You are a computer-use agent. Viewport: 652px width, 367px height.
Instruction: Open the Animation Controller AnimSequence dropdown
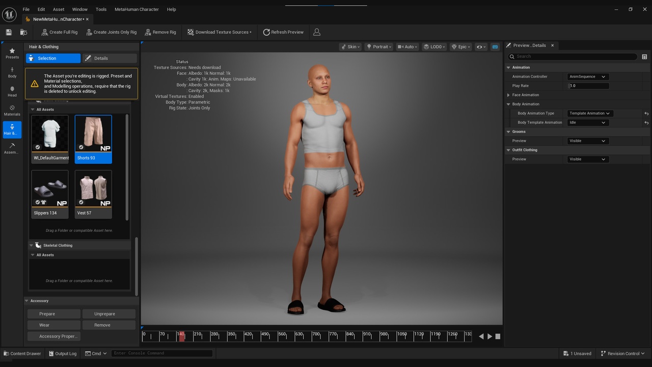click(587, 76)
